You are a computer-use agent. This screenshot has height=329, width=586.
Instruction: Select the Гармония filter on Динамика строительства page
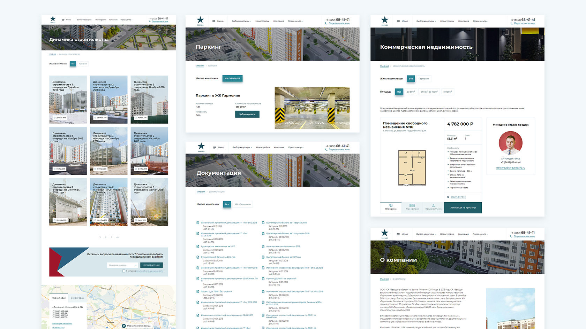(83, 64)
